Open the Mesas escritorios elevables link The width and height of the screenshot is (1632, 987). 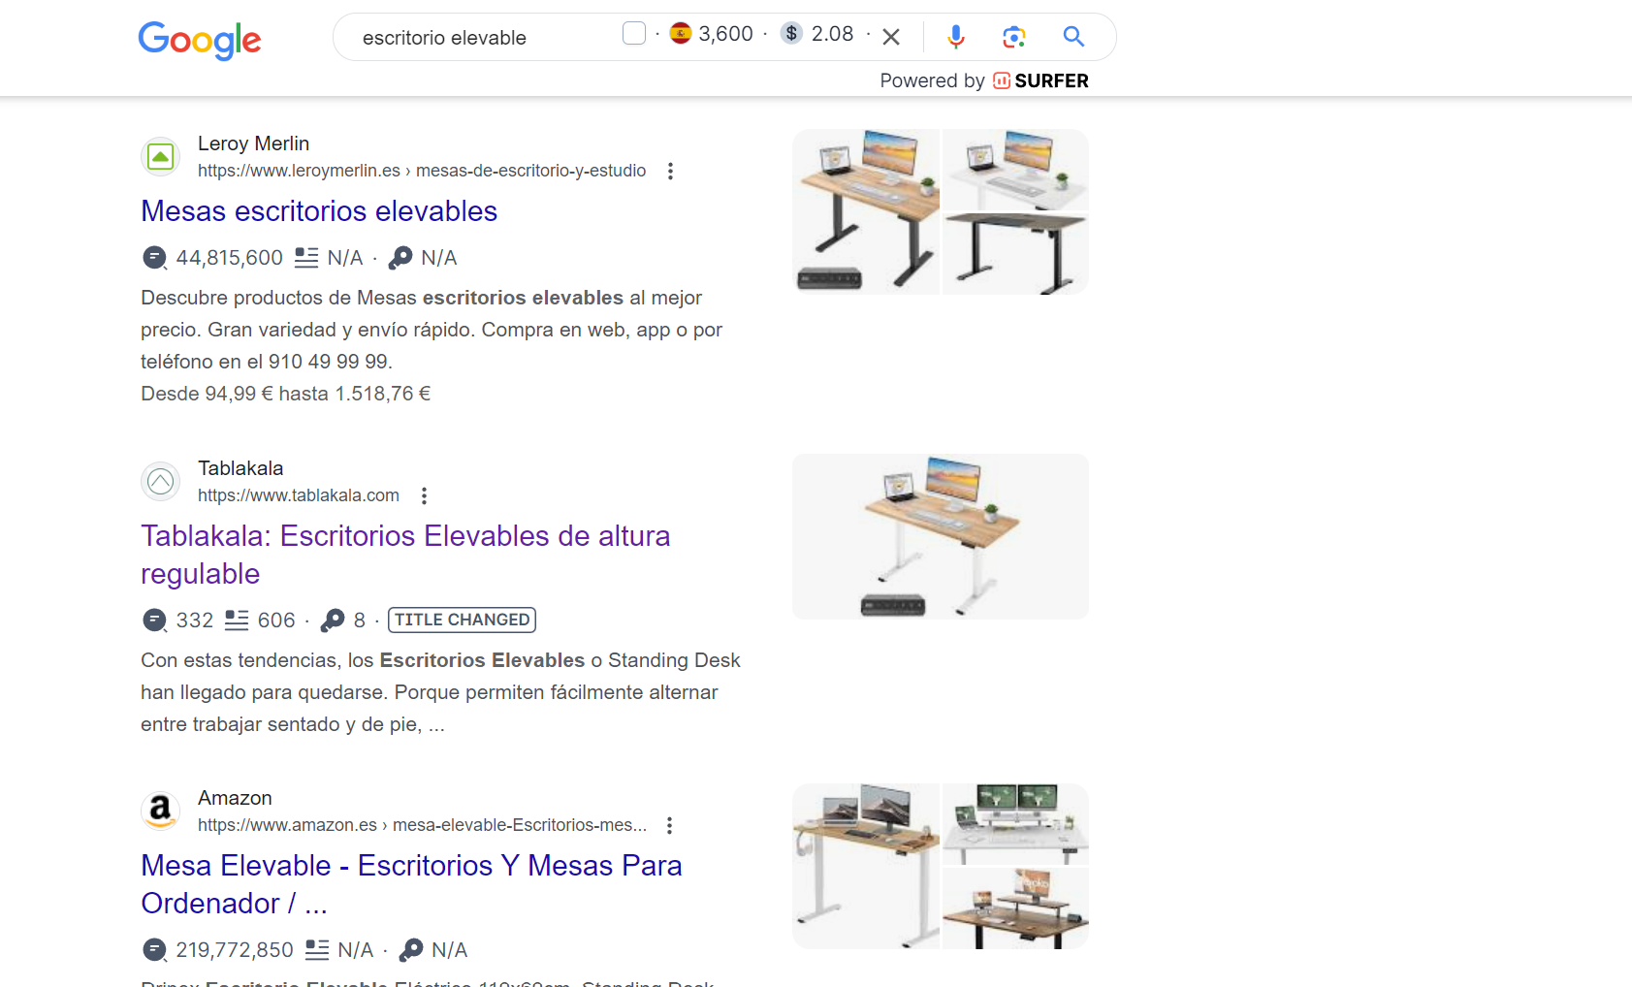[x=319, y=211]
